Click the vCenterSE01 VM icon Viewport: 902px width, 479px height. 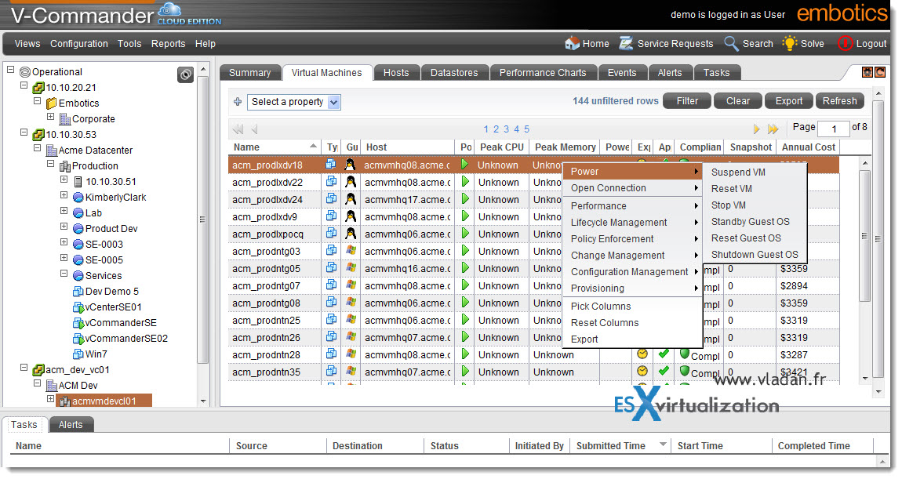(78, 307)
